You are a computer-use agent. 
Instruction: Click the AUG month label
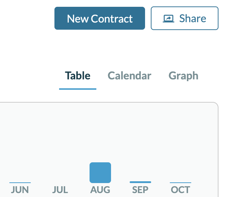pyautogui.click(x=100, y=189)
